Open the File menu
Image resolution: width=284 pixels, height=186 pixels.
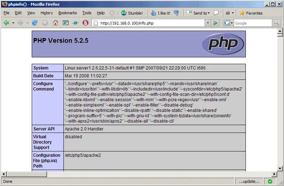pyautogui.click(x=6, y=13)
